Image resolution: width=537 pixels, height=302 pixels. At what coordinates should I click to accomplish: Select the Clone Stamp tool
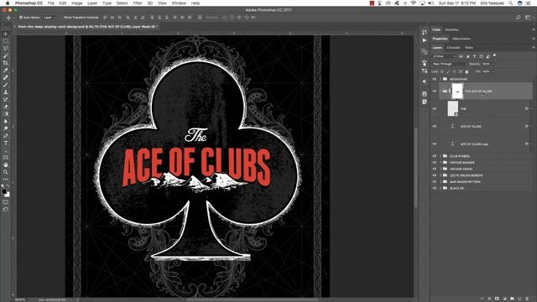click(x=6, y=92)
